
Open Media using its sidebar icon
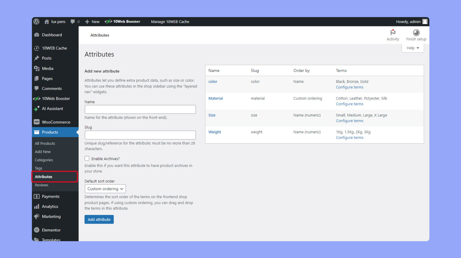coord(37,68)
